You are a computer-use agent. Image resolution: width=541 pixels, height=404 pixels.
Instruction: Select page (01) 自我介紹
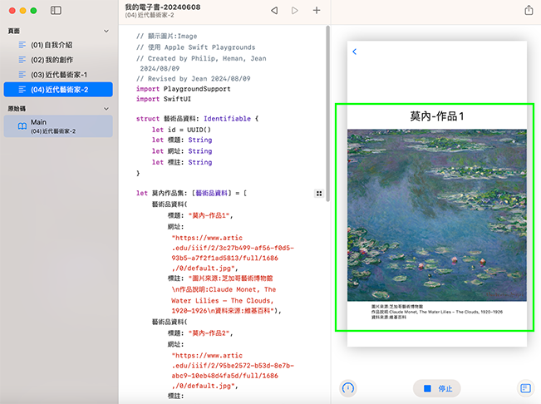[x=50, y=44]
